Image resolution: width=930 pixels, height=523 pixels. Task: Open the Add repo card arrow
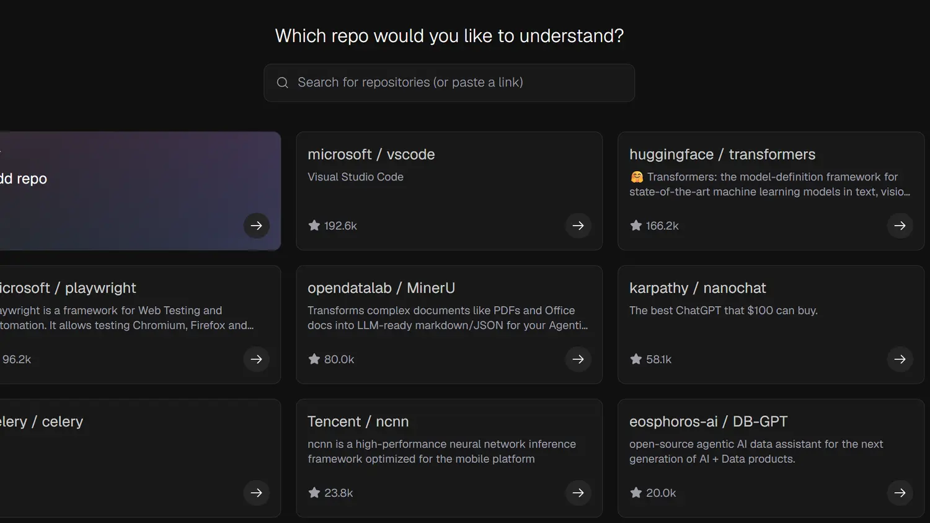(x=256, y=226)
